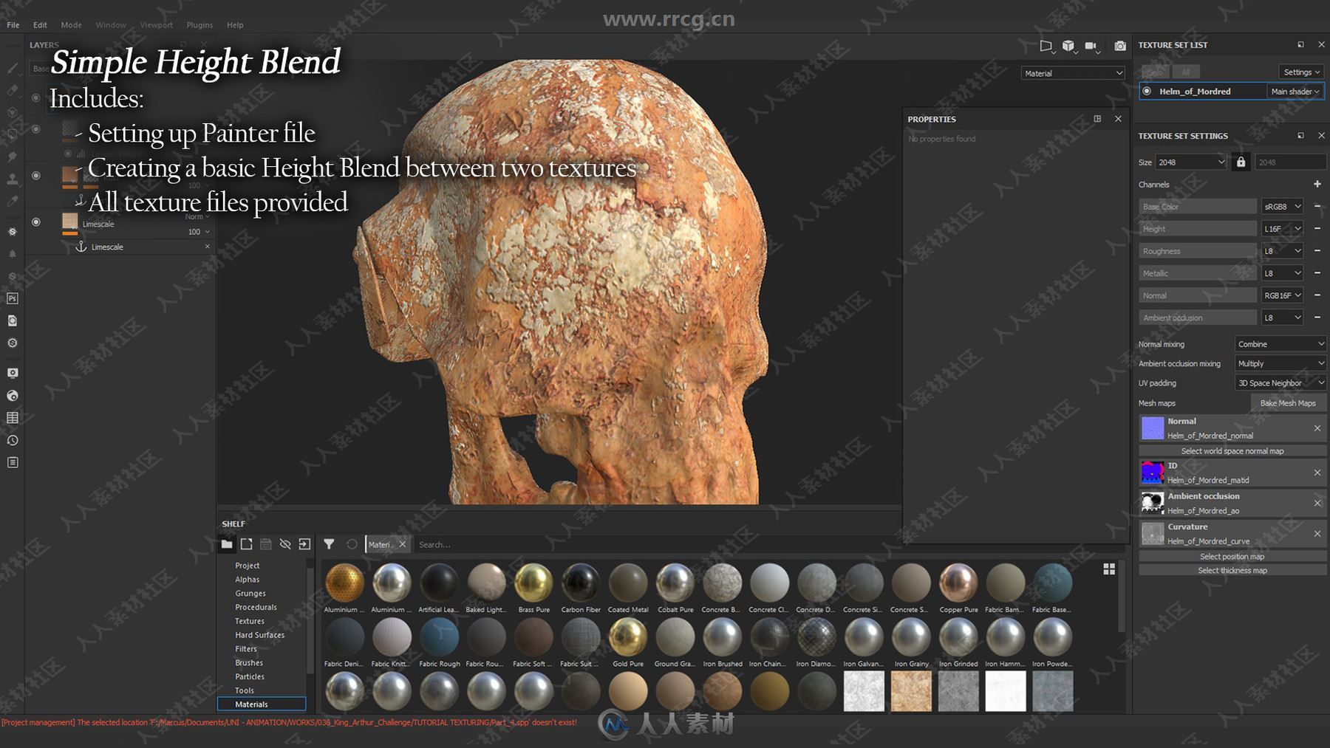Image resolution: width=1330 pixels, height=748 pixels.
Task: Open the Height L16F format dropdown
Action: [1282, 228]
